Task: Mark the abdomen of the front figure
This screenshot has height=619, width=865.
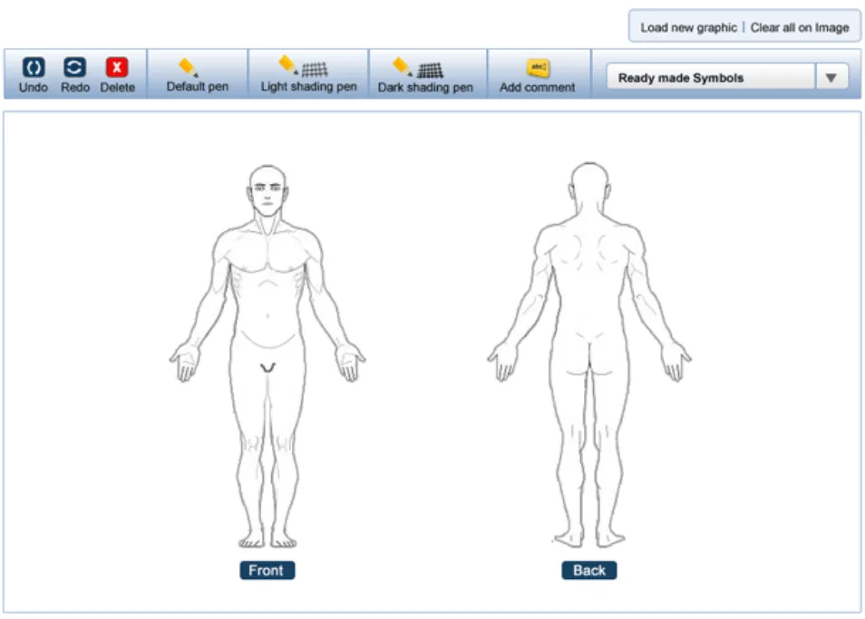Action: [267, 308]
